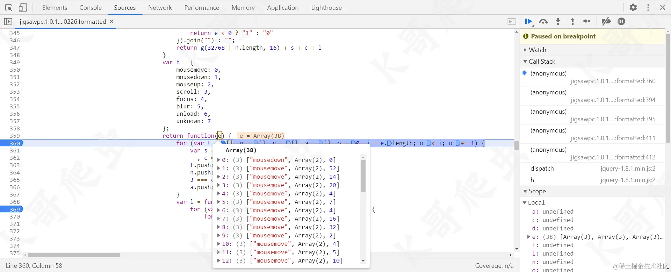
Task: Resume script execution
Action: (x=529, y=22)
